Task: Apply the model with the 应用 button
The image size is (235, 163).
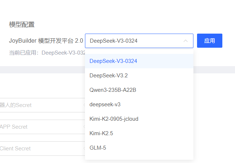Action: point(210,41)
